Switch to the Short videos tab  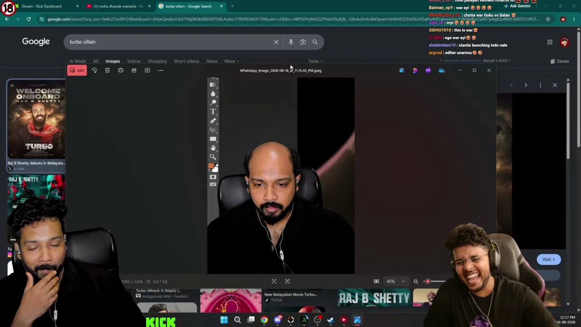click(187, 61)
